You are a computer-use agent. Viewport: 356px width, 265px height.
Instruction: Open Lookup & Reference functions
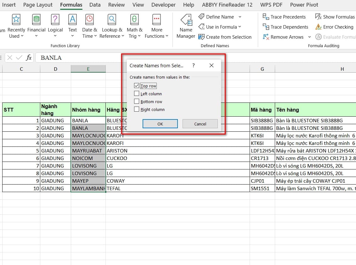[112, 20]
